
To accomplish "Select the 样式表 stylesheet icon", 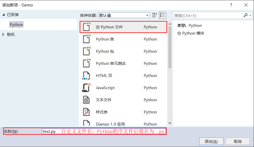I will point(86,112).
